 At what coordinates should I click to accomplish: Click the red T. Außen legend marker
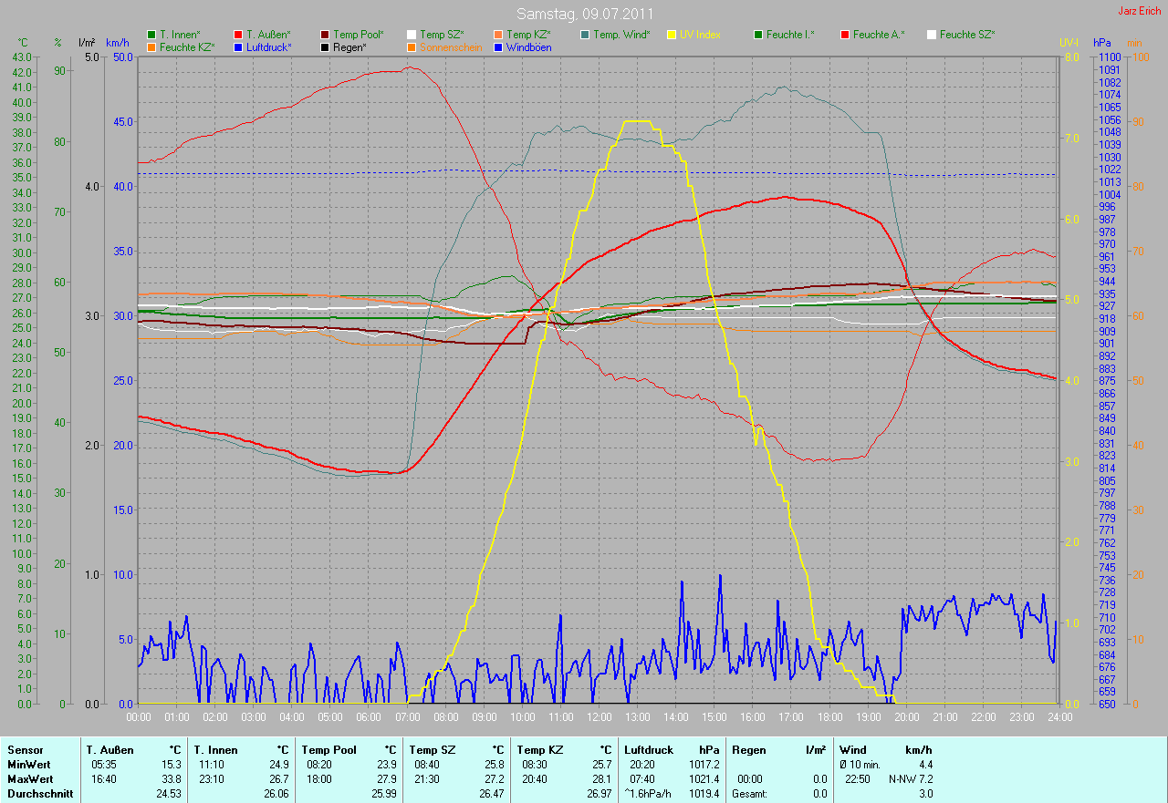pos(238,35)
